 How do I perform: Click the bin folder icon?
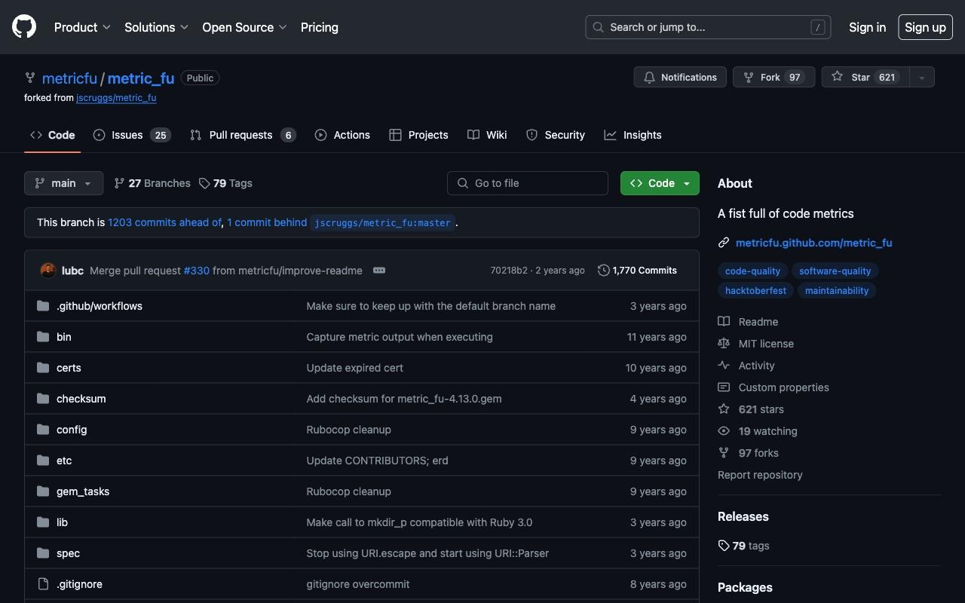coord(43,337)
